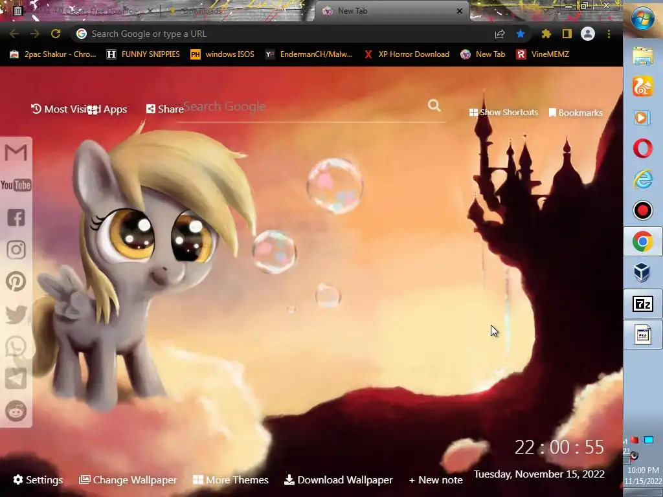Open the Chrome three-dot menu

(609, 34)
